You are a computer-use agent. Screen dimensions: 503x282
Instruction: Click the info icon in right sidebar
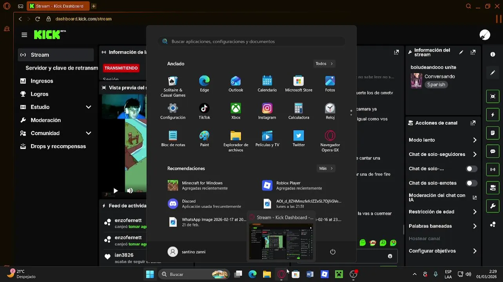pos(493,54)
